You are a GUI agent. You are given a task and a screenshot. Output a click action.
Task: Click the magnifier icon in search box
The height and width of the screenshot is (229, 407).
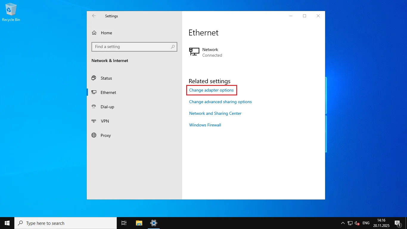click(x=173, y=47)
